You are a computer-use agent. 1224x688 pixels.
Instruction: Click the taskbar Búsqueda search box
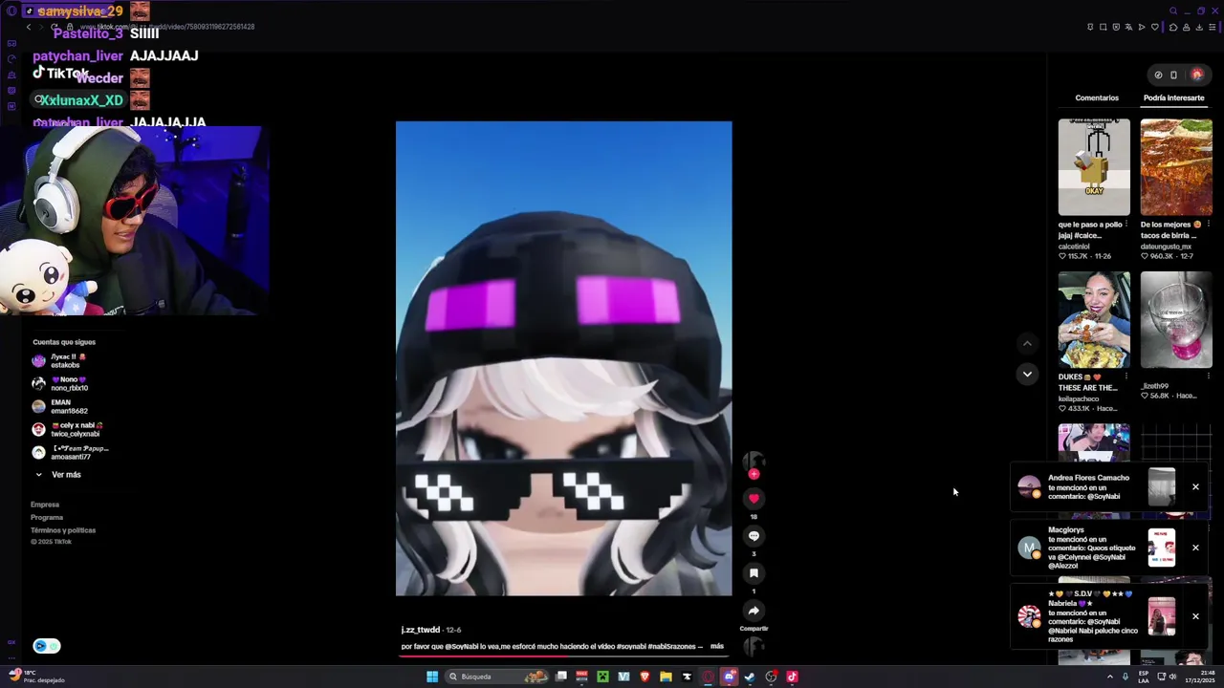pos(497,677)
